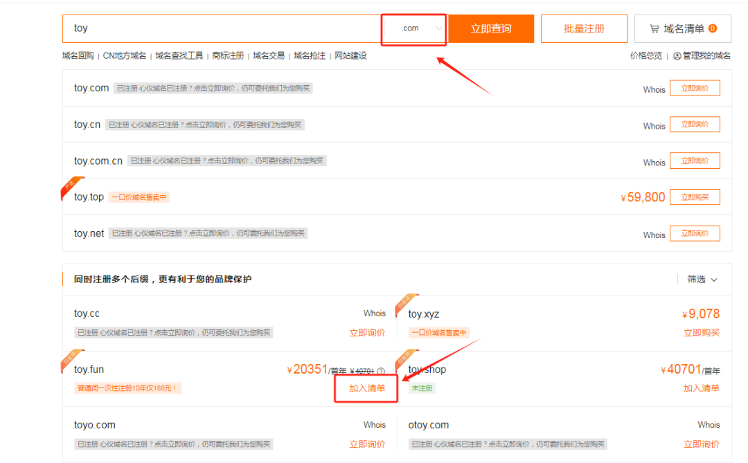Open the 域名清单 shopping cart icon

[654, 28]
